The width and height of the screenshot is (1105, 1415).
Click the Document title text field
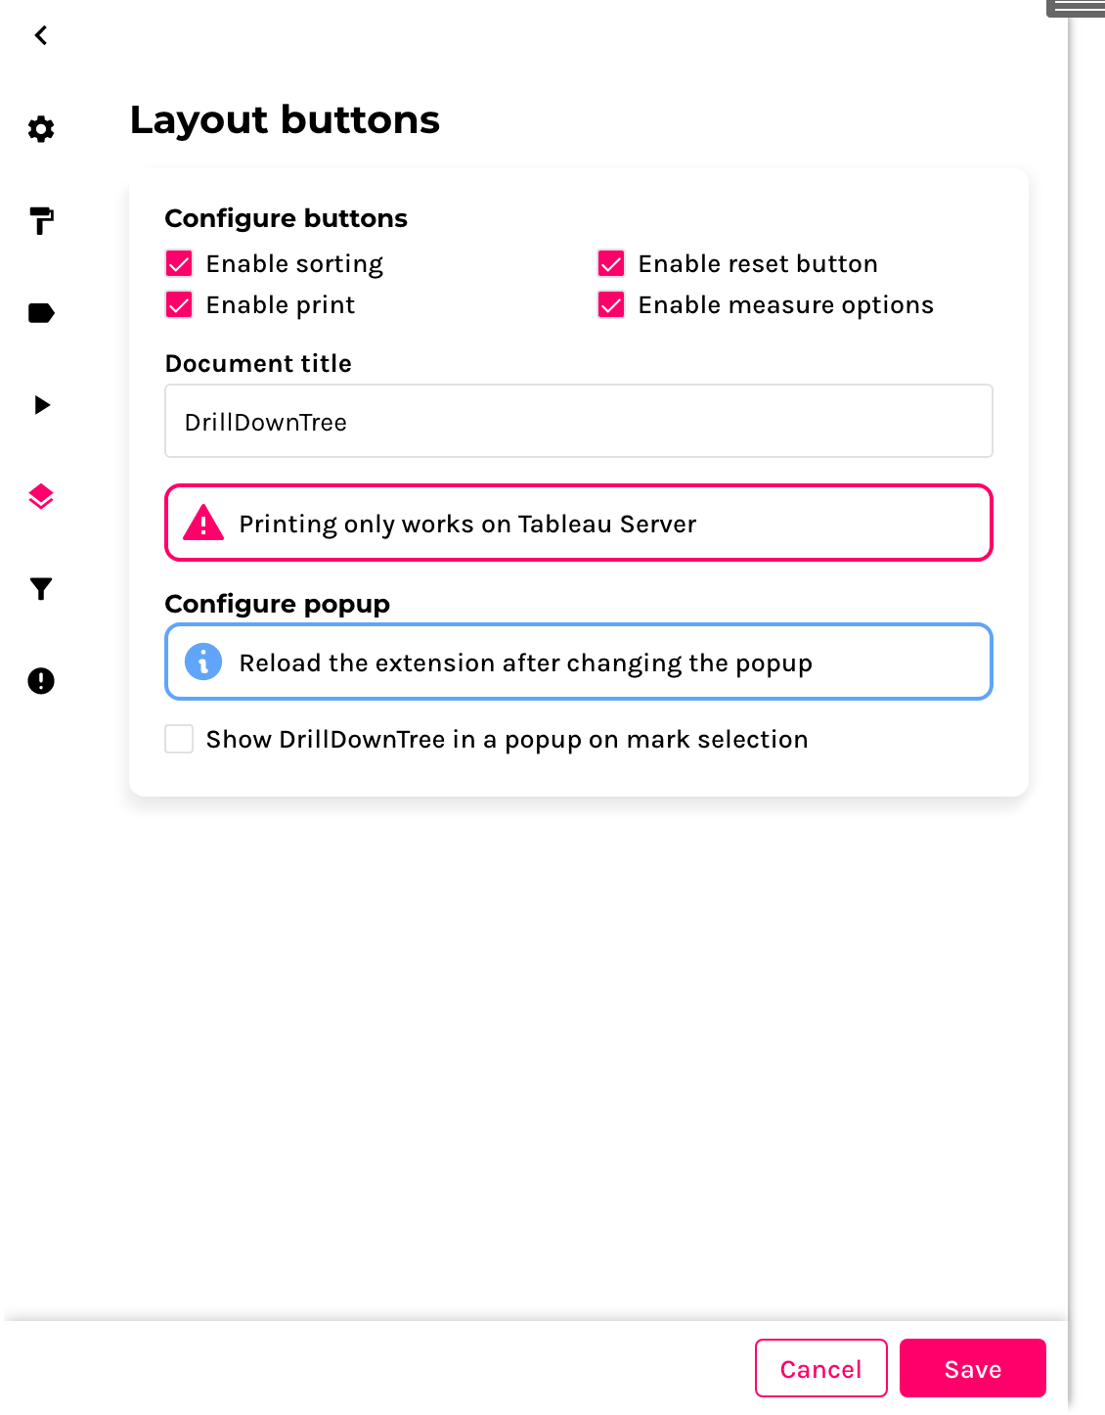click(x=578, y=422)
